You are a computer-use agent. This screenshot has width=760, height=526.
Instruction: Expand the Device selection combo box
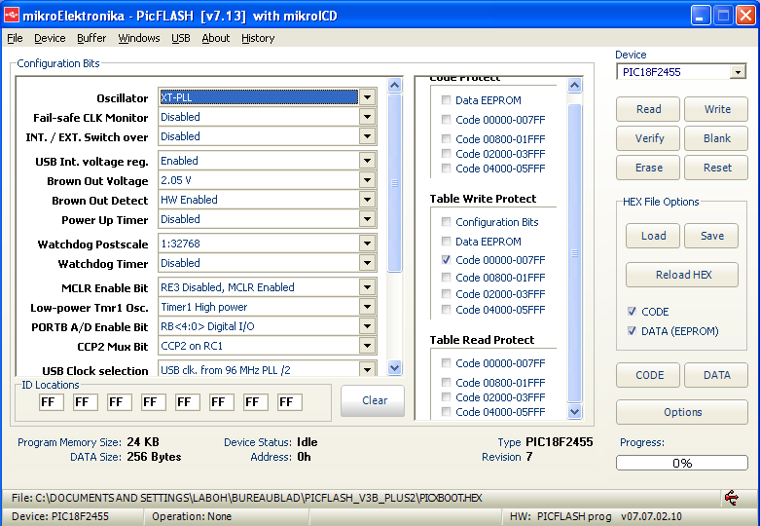tap(737, 72)
